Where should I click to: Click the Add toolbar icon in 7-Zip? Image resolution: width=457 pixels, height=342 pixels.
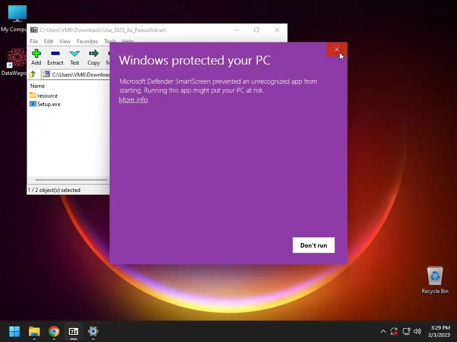[36, 57]
